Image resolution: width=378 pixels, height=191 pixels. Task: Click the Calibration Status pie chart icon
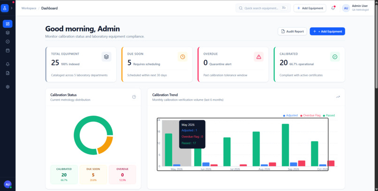coord(134,97)
